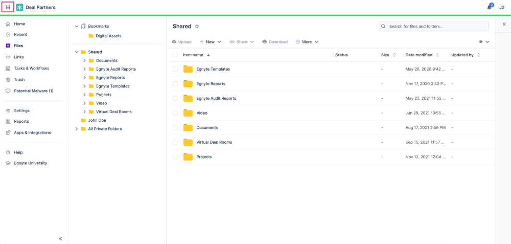Expand the right panel with double-chevron

tap(503, 24)
